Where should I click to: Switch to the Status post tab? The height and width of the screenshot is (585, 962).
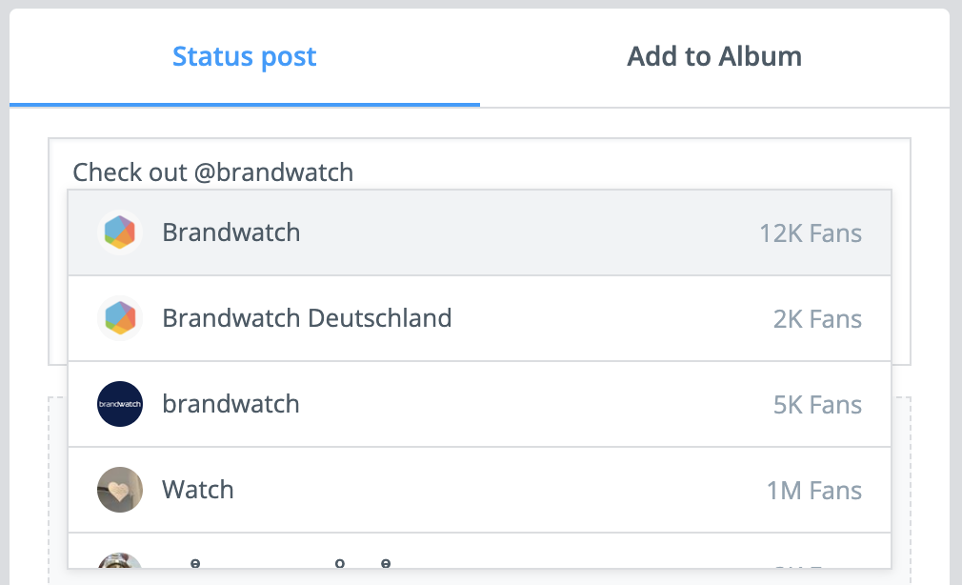(244, 56)
